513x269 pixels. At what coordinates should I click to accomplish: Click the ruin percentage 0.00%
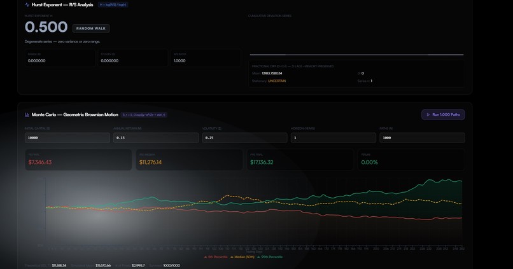(369, 162)
